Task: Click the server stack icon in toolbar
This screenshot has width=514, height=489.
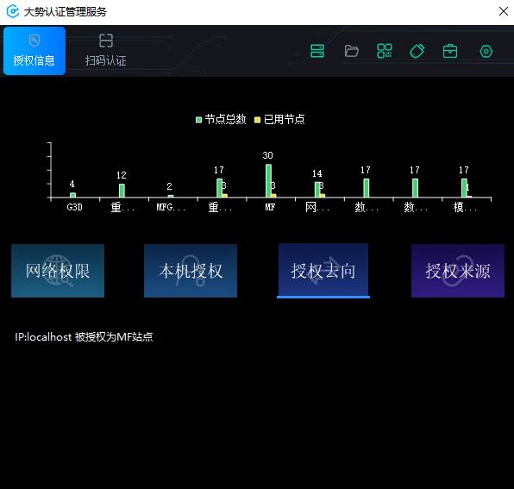Action: click(317, 51)
